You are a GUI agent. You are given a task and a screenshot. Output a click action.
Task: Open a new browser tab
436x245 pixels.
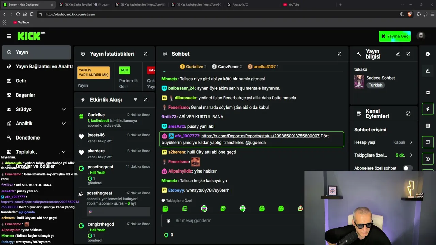[340, 5]
